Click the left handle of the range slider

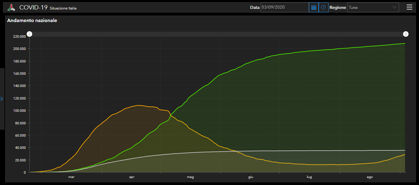click(29, 34)
